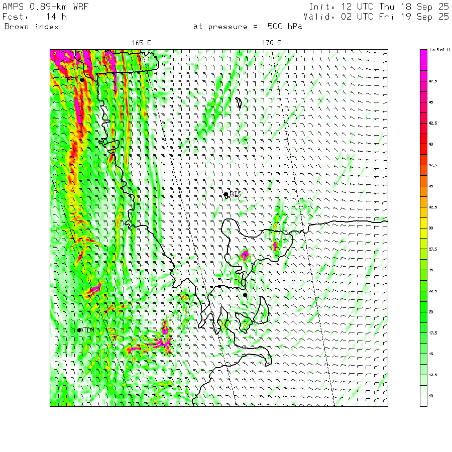Click the 'Valid: 02 UTC Fri 19 Sep 25' text
452x452 pixels.
click(376, 17)
